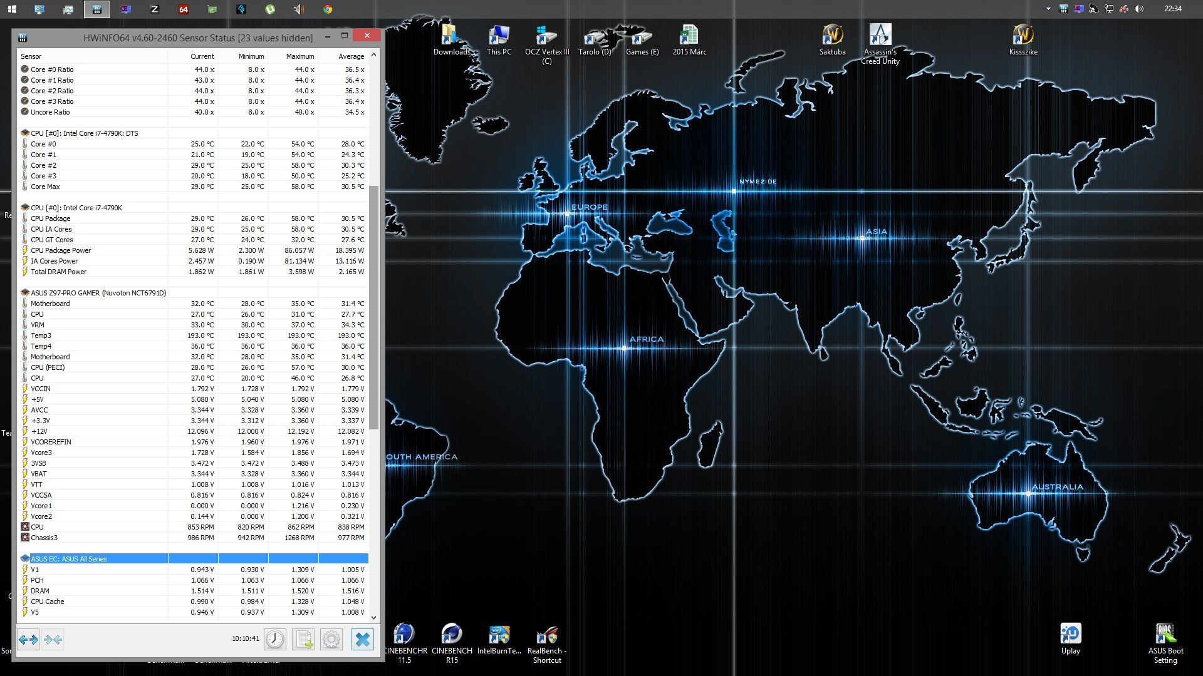This screenshot has width=1203, height=676.
Task: Launch Assassin's Creed Unity shortcut
Action: click(x=880, y=44)
